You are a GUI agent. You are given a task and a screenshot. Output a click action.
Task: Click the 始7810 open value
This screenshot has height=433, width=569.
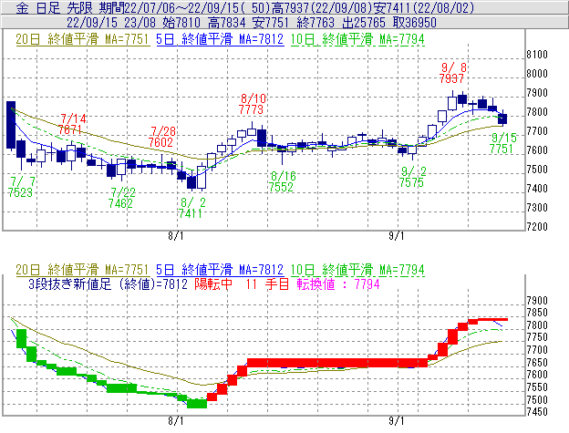(181, 23)
